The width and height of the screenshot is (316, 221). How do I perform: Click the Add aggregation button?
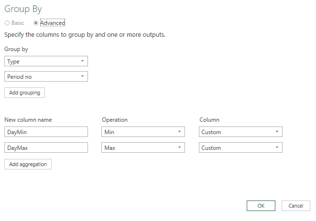click(x=28, y=164)
